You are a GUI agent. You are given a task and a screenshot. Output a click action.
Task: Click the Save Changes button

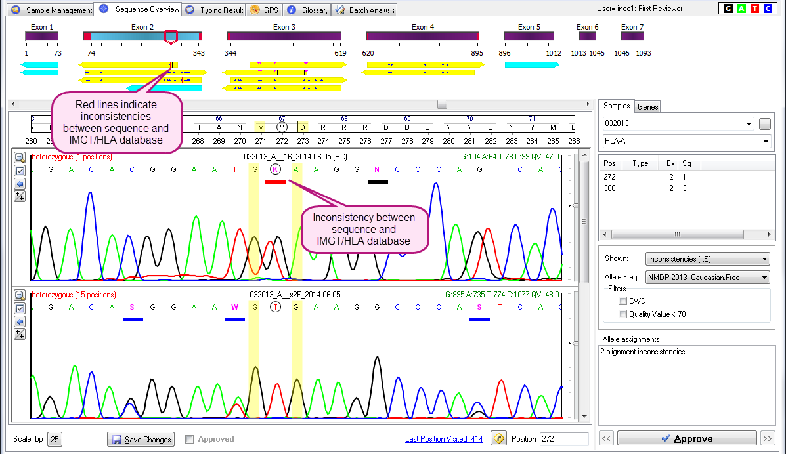coord(141,439)
